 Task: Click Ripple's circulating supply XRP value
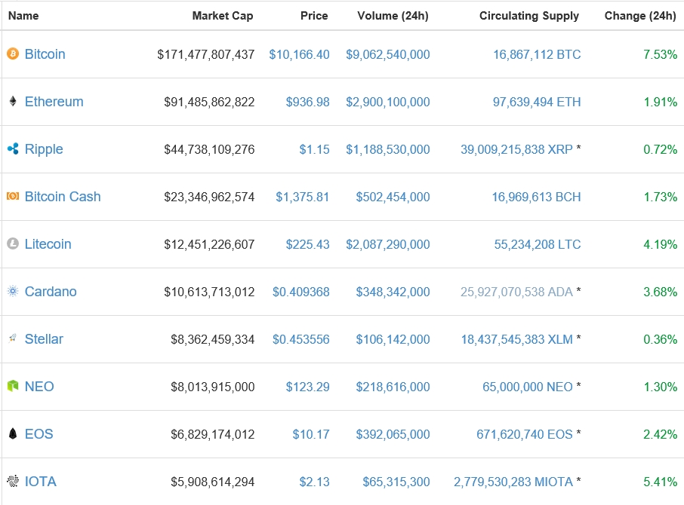(516, 149)
